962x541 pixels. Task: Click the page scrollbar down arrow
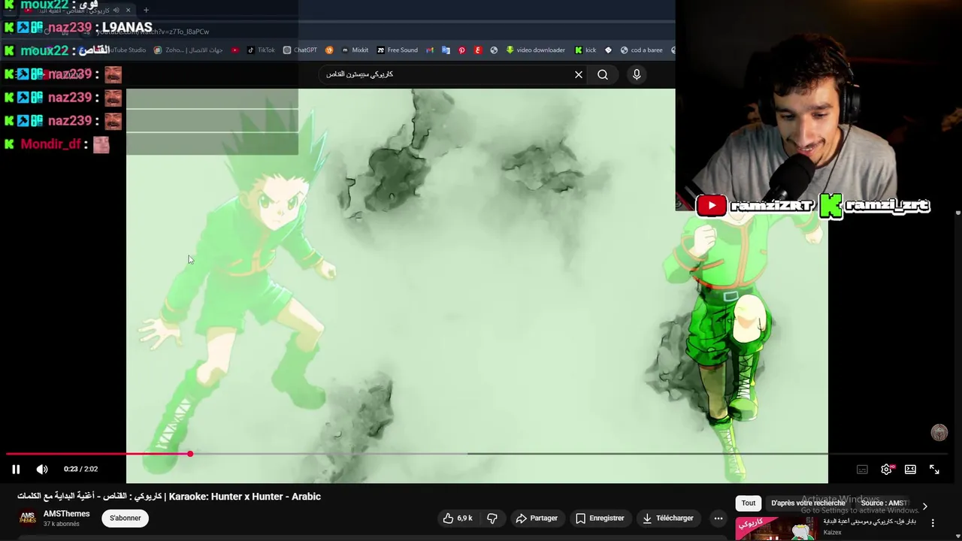(x=957, y=536)
